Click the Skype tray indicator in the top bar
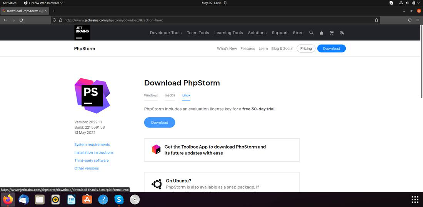 pyautogui.click(x=391, y=3)
